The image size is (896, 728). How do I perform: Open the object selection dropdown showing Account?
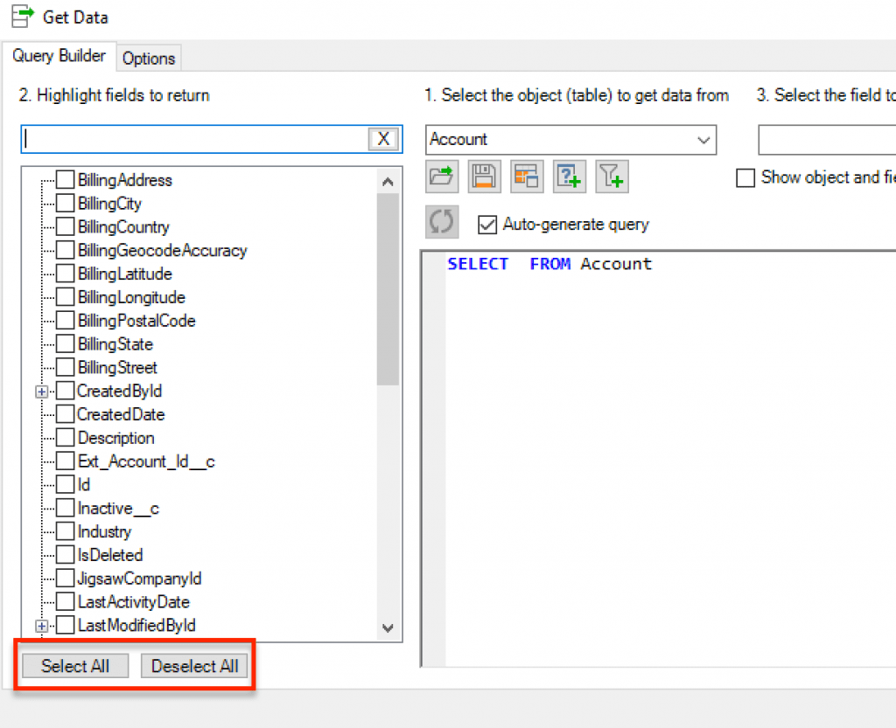[x=703, y=140]
